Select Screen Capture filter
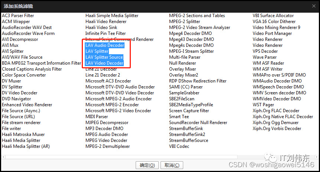 click(x=189, y=111)
